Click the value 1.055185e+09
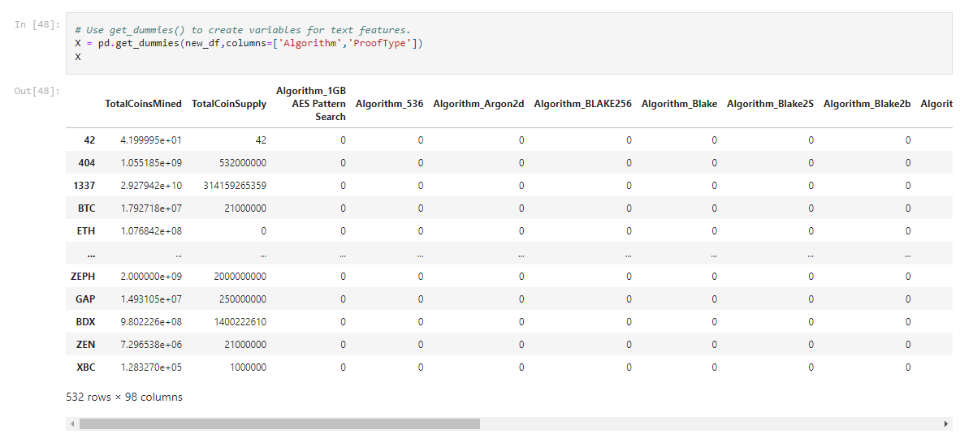960x434 pixels. click(x=151, y=163)
